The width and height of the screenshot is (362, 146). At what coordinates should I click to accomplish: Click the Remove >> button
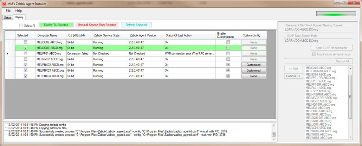tap(293, 76)
